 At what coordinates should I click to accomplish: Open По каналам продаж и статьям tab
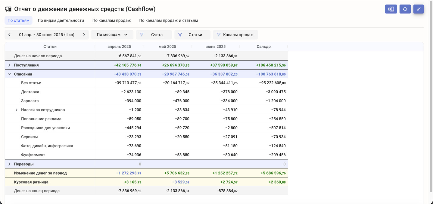click(168, 20)
